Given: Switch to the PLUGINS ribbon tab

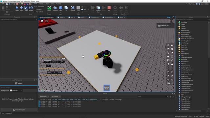Looking at the screenshot, I should click(x=58, y=4).
